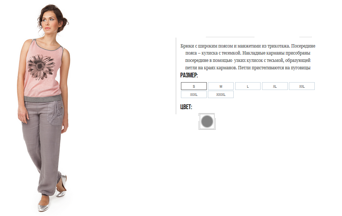Select the gray color swatch
Viewport: 342px width, 216px height.
click(207, 121)
